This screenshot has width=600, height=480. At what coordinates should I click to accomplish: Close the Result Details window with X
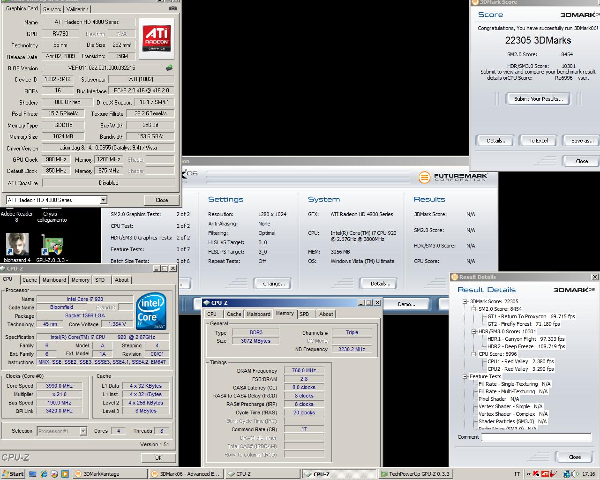click(594, 277)
